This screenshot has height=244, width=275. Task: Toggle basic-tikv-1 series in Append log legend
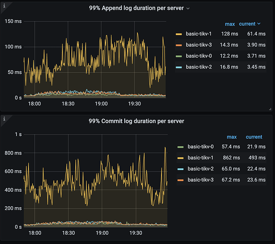pos(199,34)
